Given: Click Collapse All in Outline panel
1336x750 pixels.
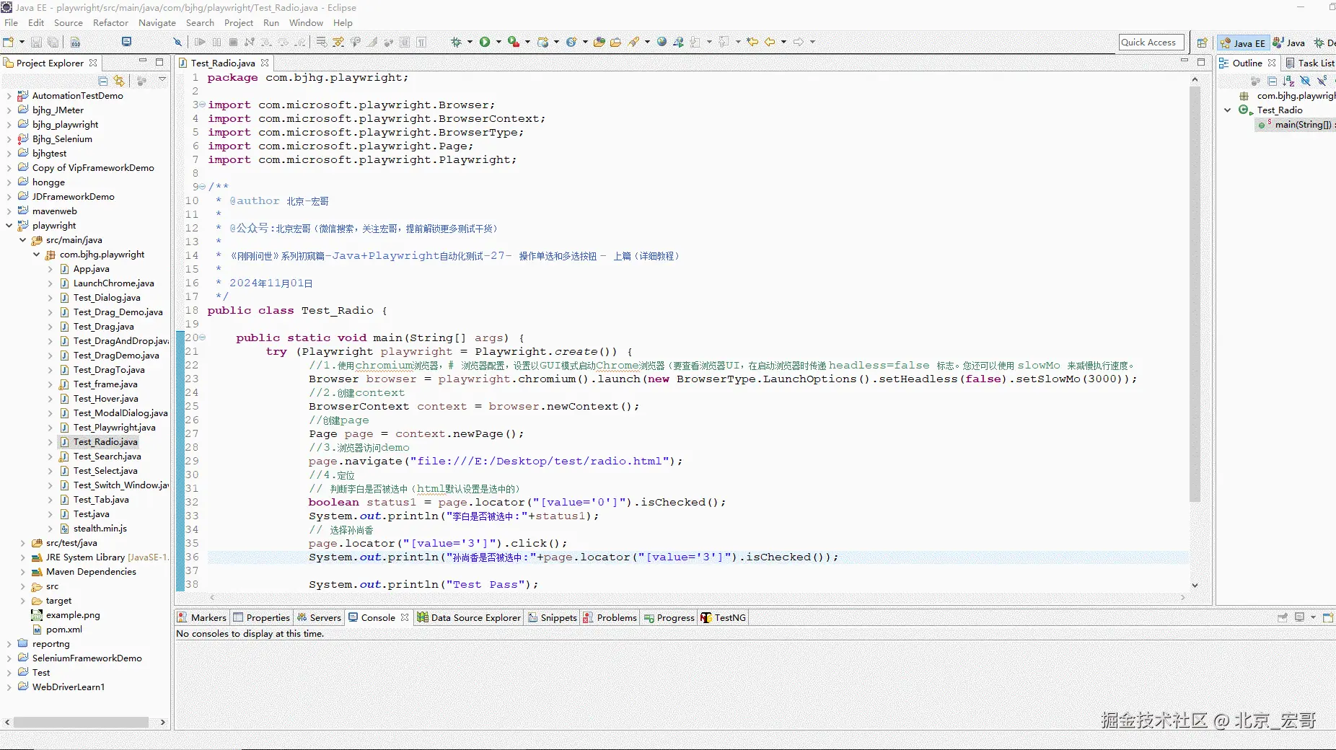Looking at the screenshot, I should pos(1272,81).
